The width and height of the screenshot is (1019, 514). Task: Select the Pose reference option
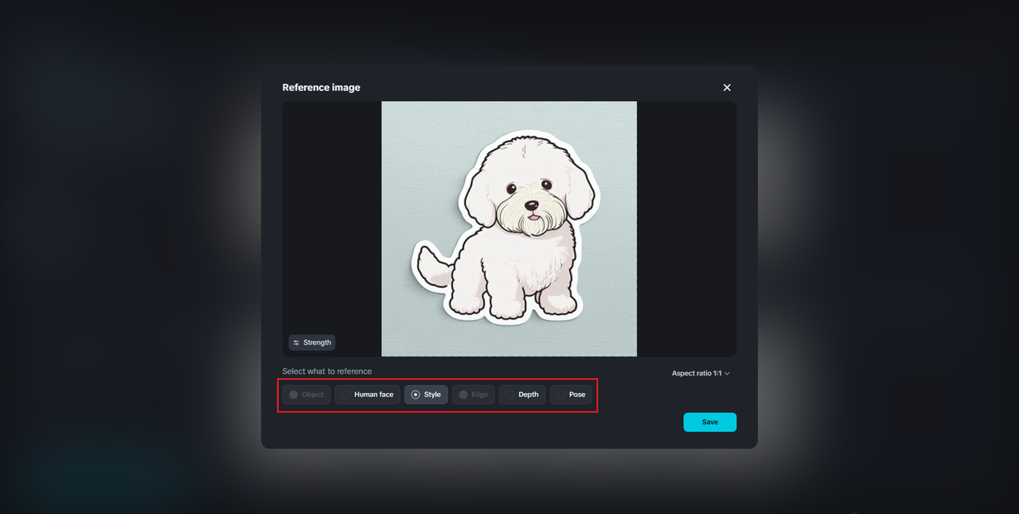[x=571, y=395]
